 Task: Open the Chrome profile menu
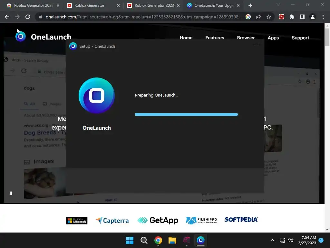(313, 17)
